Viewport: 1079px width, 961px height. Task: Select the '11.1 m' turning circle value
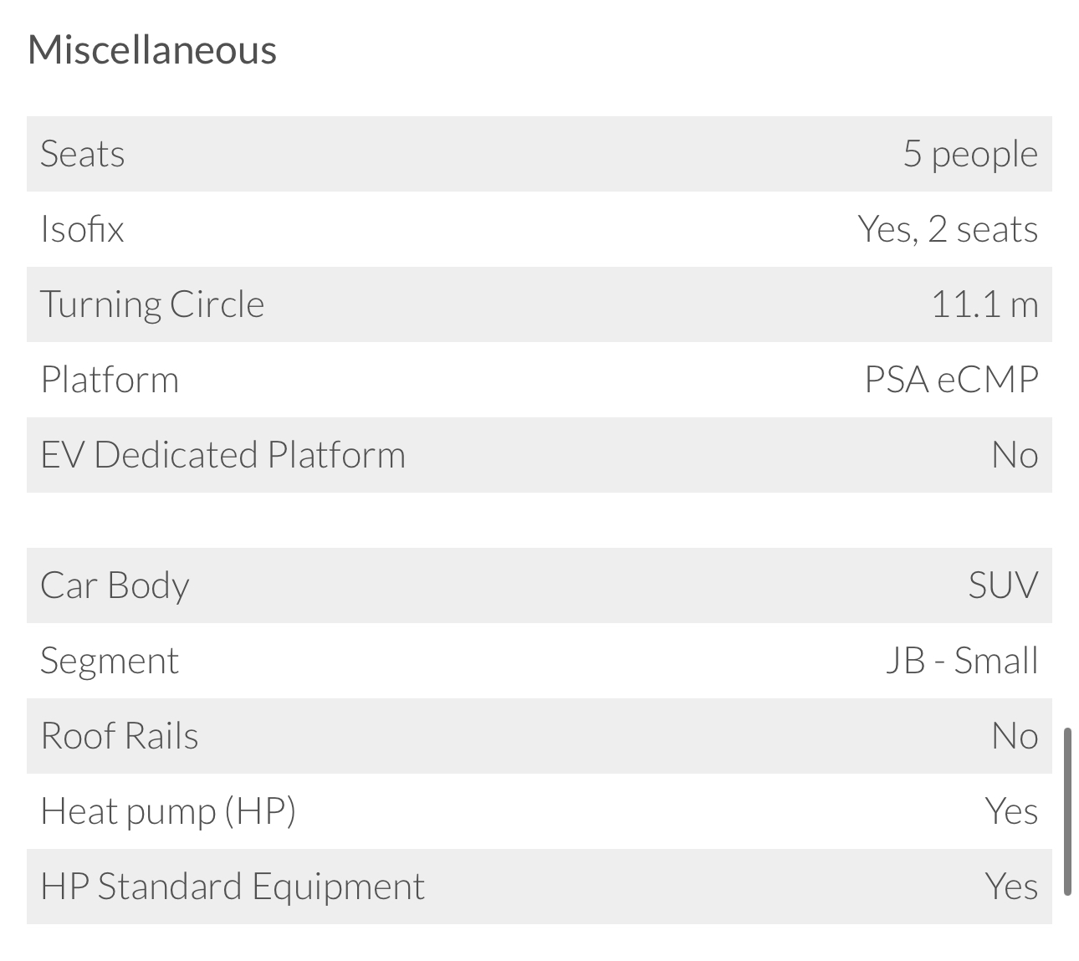click(x=984, y=304)
